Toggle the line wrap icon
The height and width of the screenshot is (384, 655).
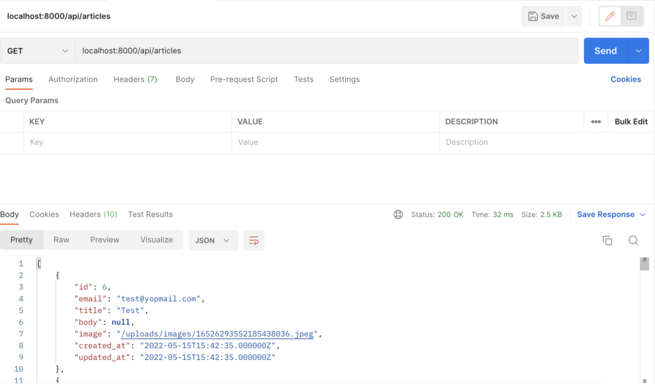click(253, 240)
